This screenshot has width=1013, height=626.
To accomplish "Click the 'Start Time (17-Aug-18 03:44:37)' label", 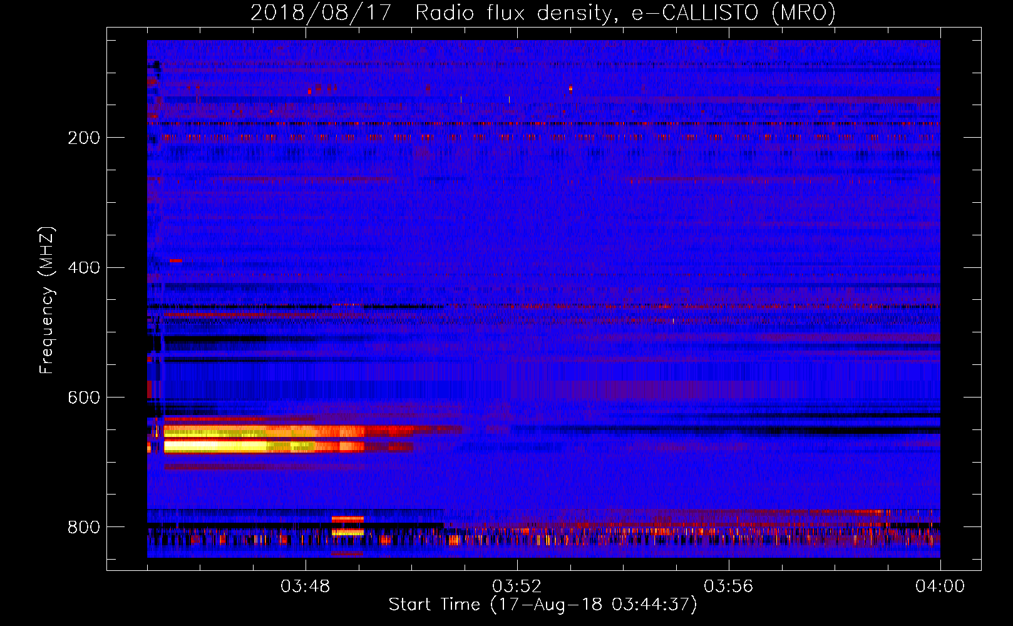I will coord(543,605).
